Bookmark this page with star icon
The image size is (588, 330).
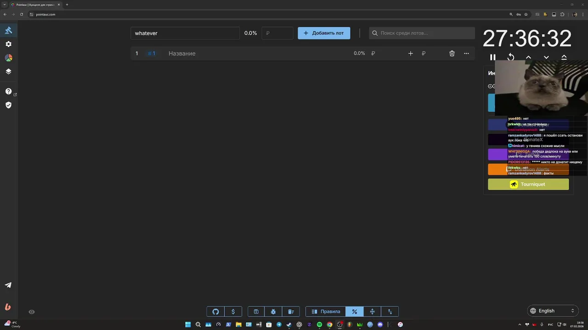pos(526,14)
